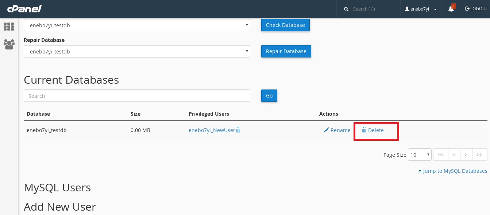Focus the Current Databases search field

[x=137, y=96]
